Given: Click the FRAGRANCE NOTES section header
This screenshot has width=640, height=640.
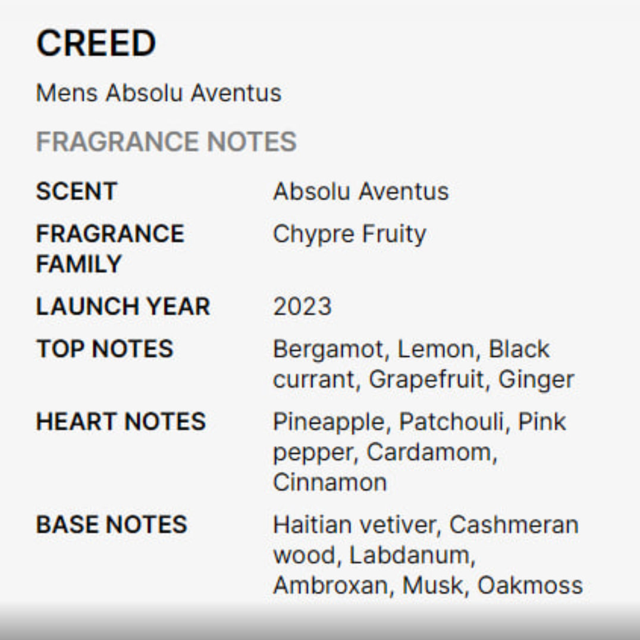Looking at the screenshot, I should click(x=166, y=142).
